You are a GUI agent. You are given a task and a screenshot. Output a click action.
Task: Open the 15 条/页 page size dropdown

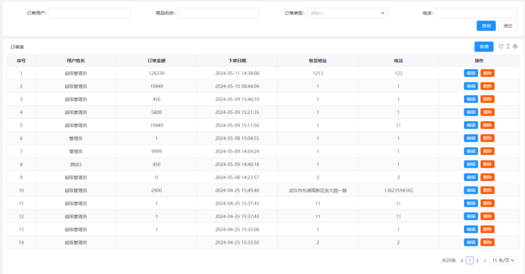point(503,260)
